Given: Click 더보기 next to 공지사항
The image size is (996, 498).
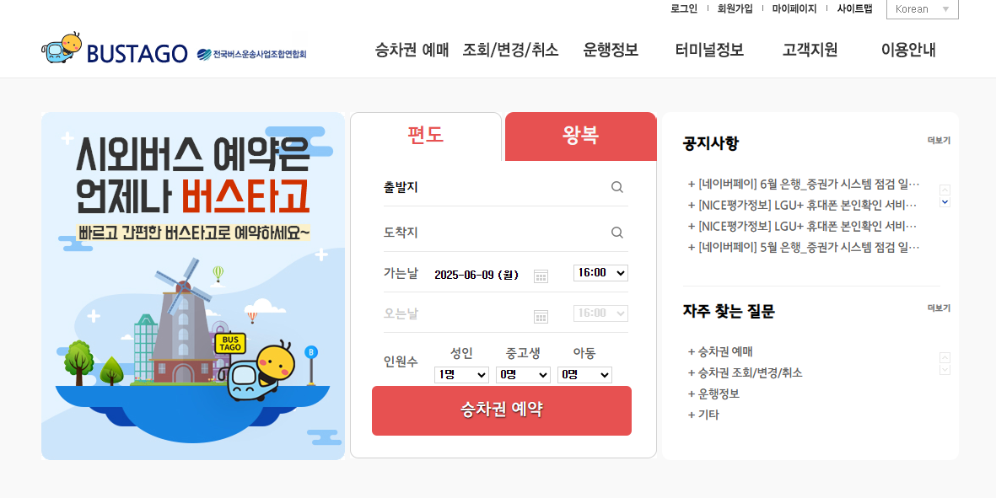Looking at the screenshot, I should [x=939, y=140].
